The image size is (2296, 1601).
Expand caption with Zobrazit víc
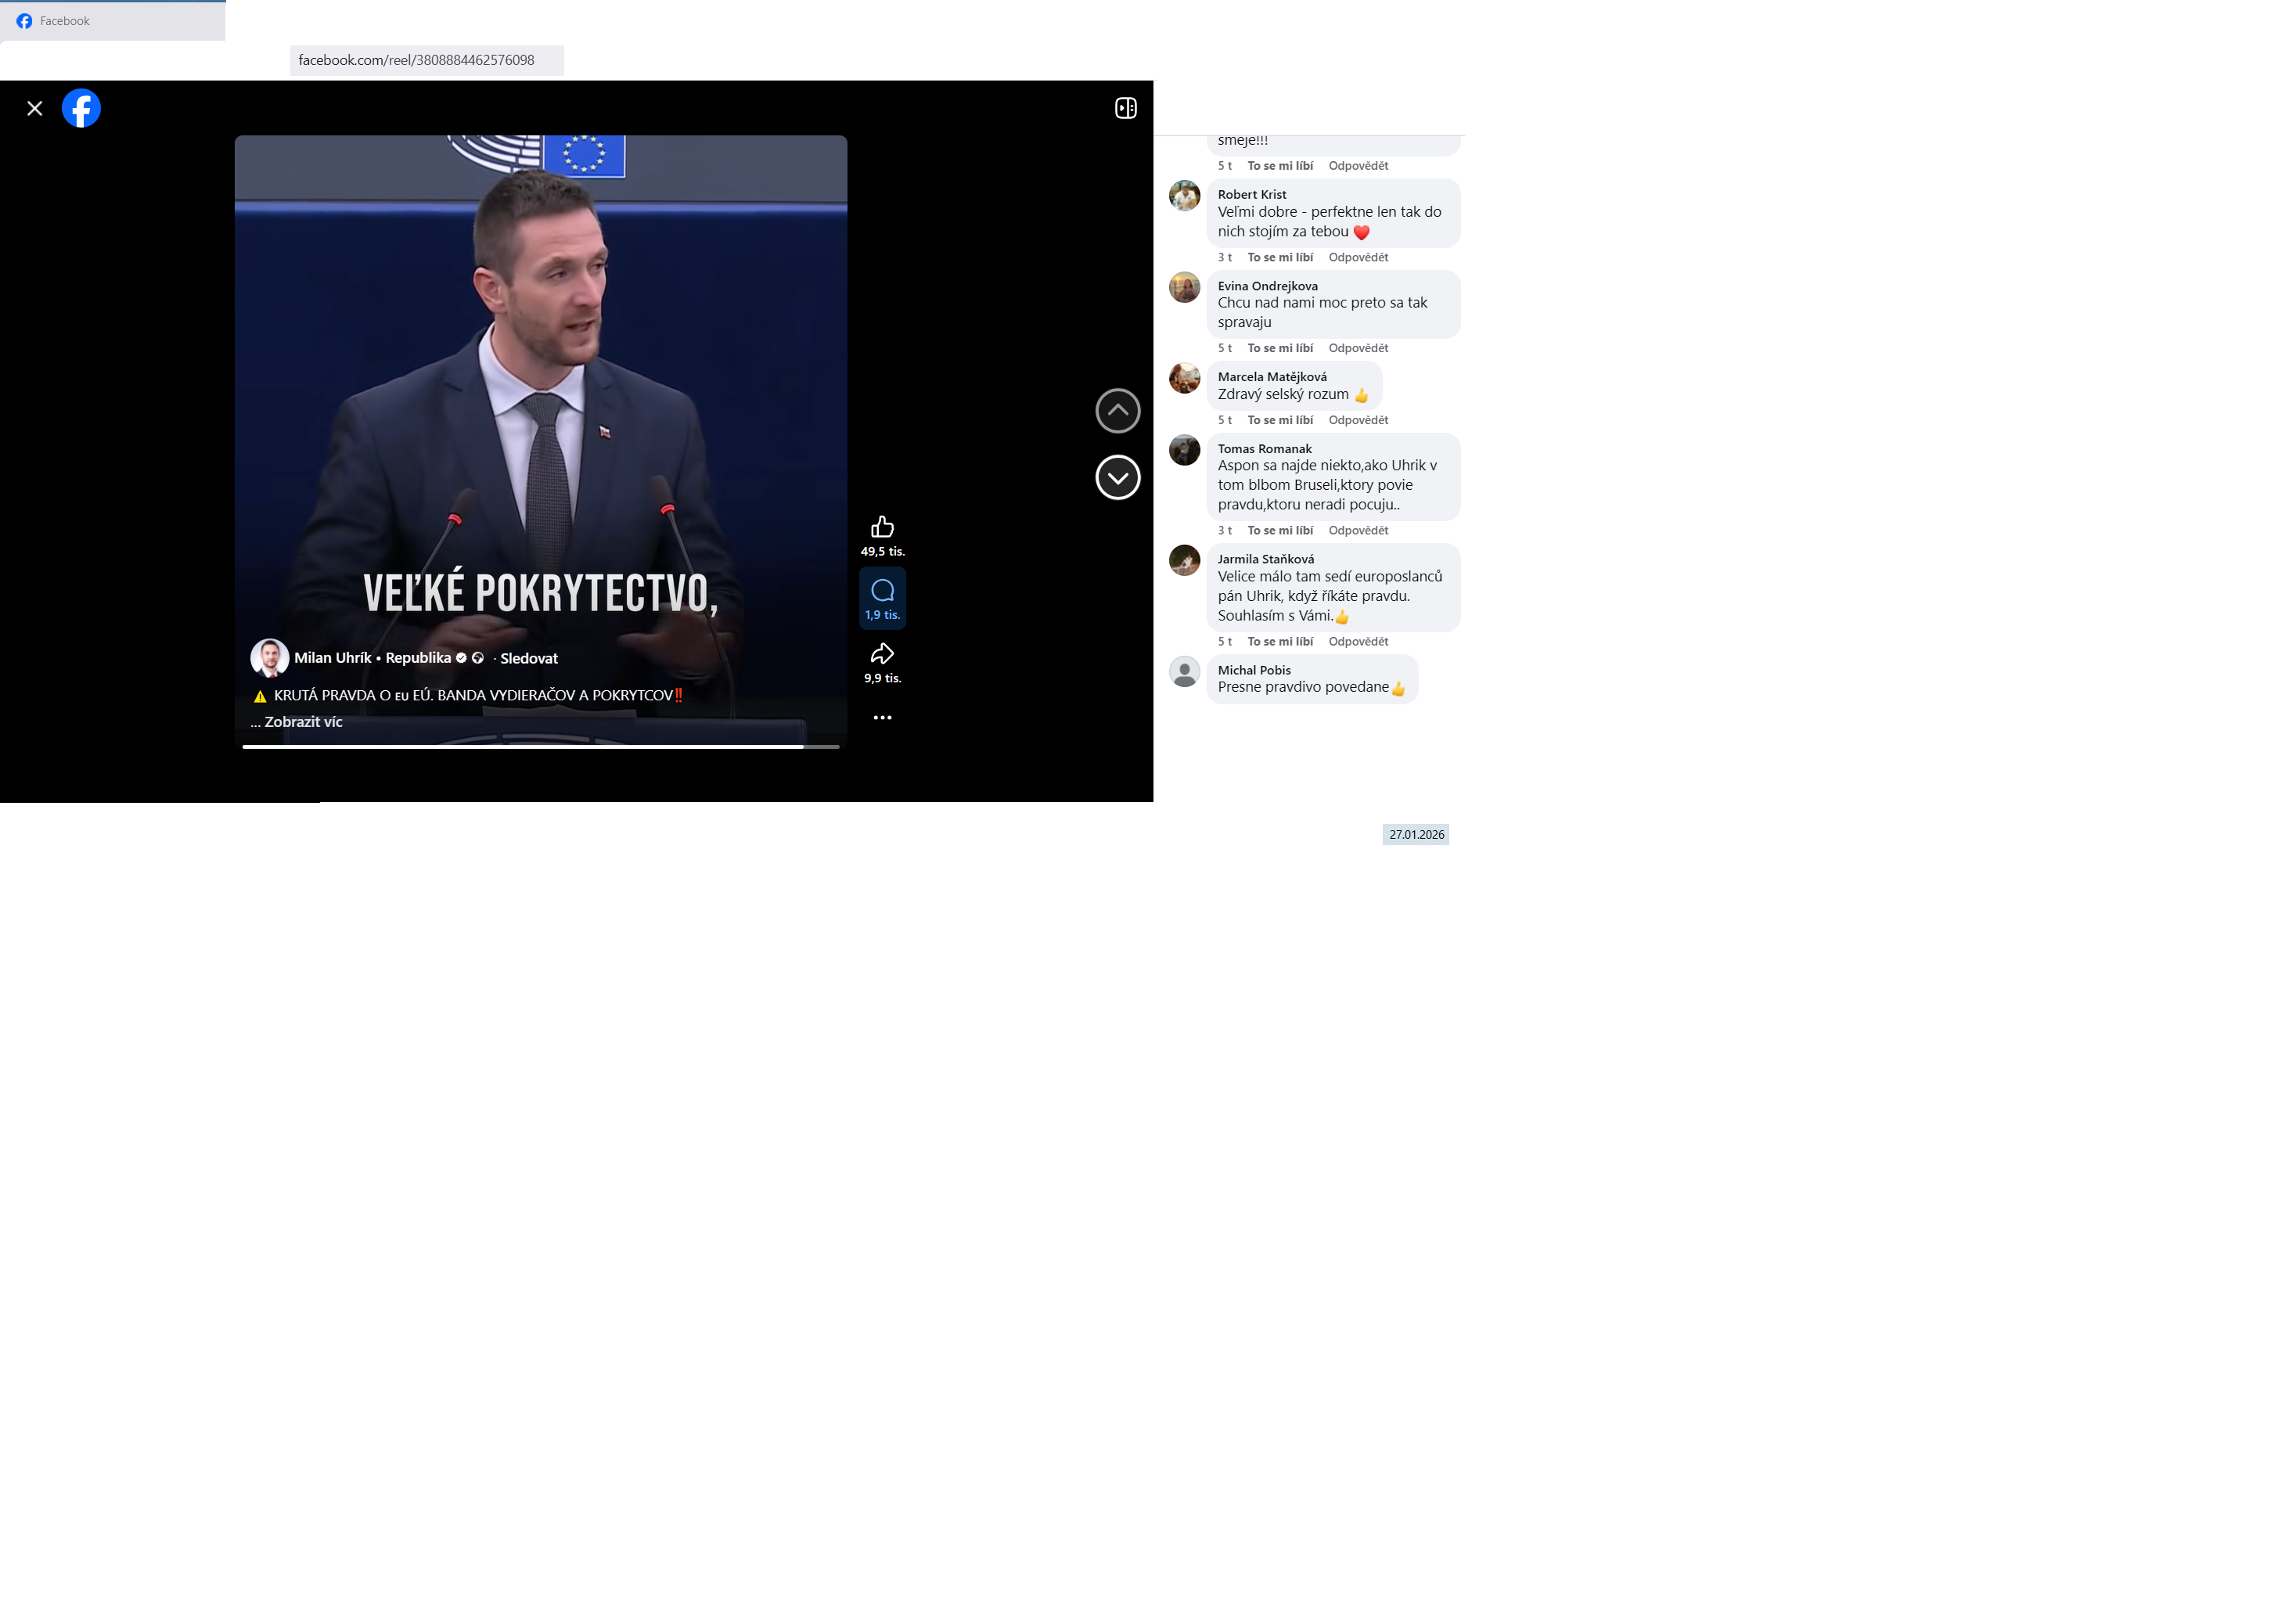pos(303,722)
